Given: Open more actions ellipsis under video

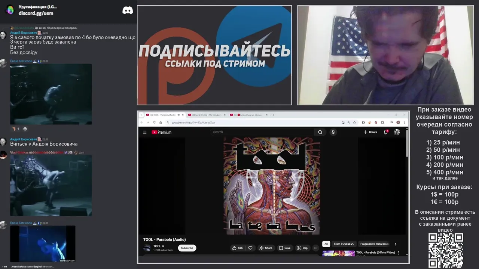Looking at the screenshot, I should pos(315,248).
